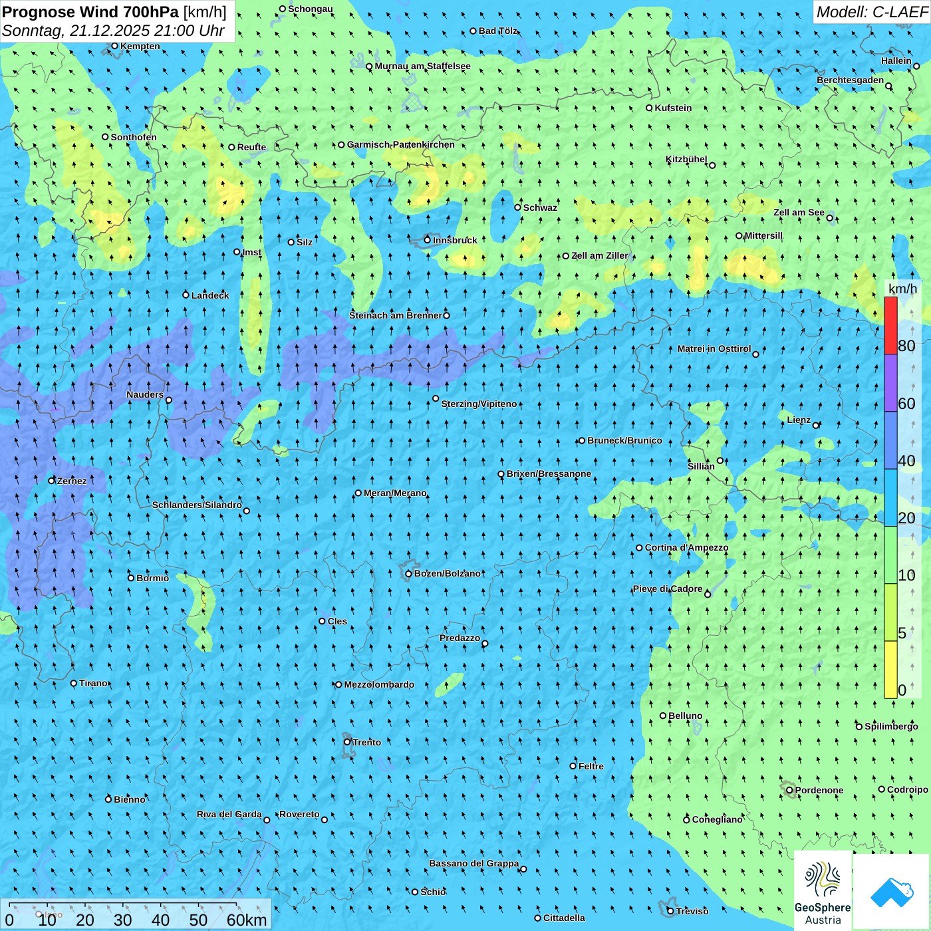Click the Imst label

(252, 252)
